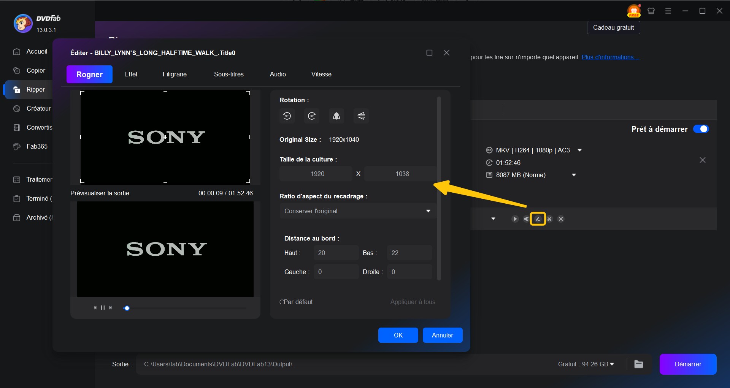The width and height of the screenshot is (730, 388).
Task: Click the Droite distance field
Action: pos(409,272)
